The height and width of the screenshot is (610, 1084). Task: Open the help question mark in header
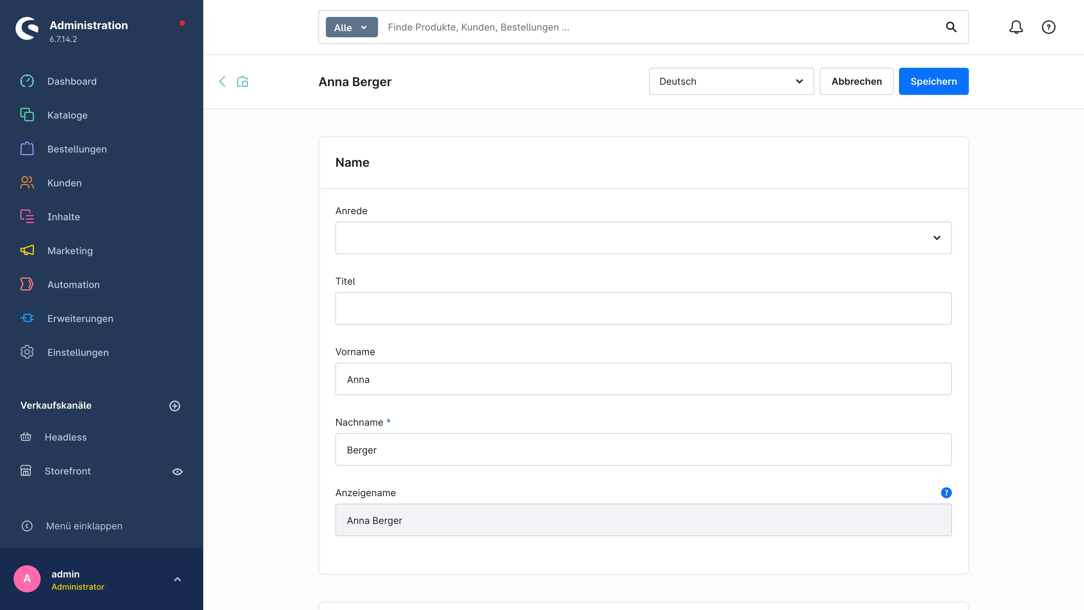tap(1048, 27)
